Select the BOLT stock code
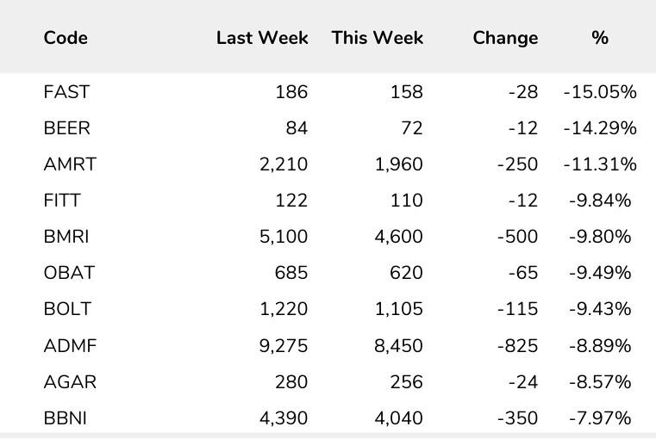 click(66, 310)
